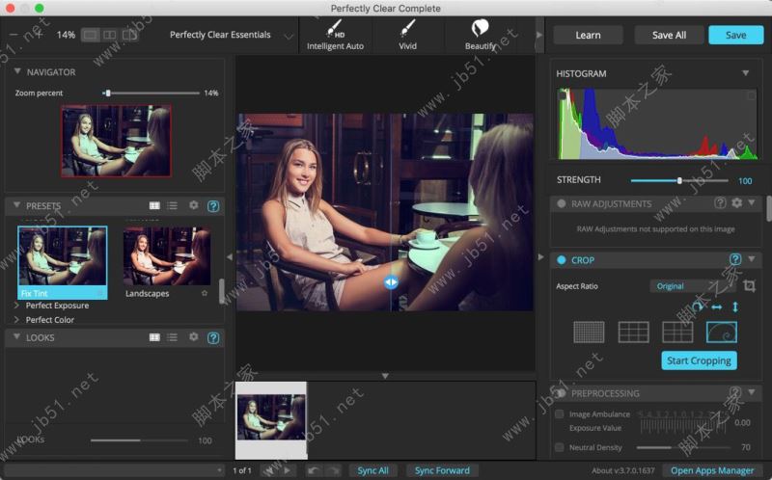Screen dimensions: 772x480
Task: Click Sync All
Action: pos(372,470)
